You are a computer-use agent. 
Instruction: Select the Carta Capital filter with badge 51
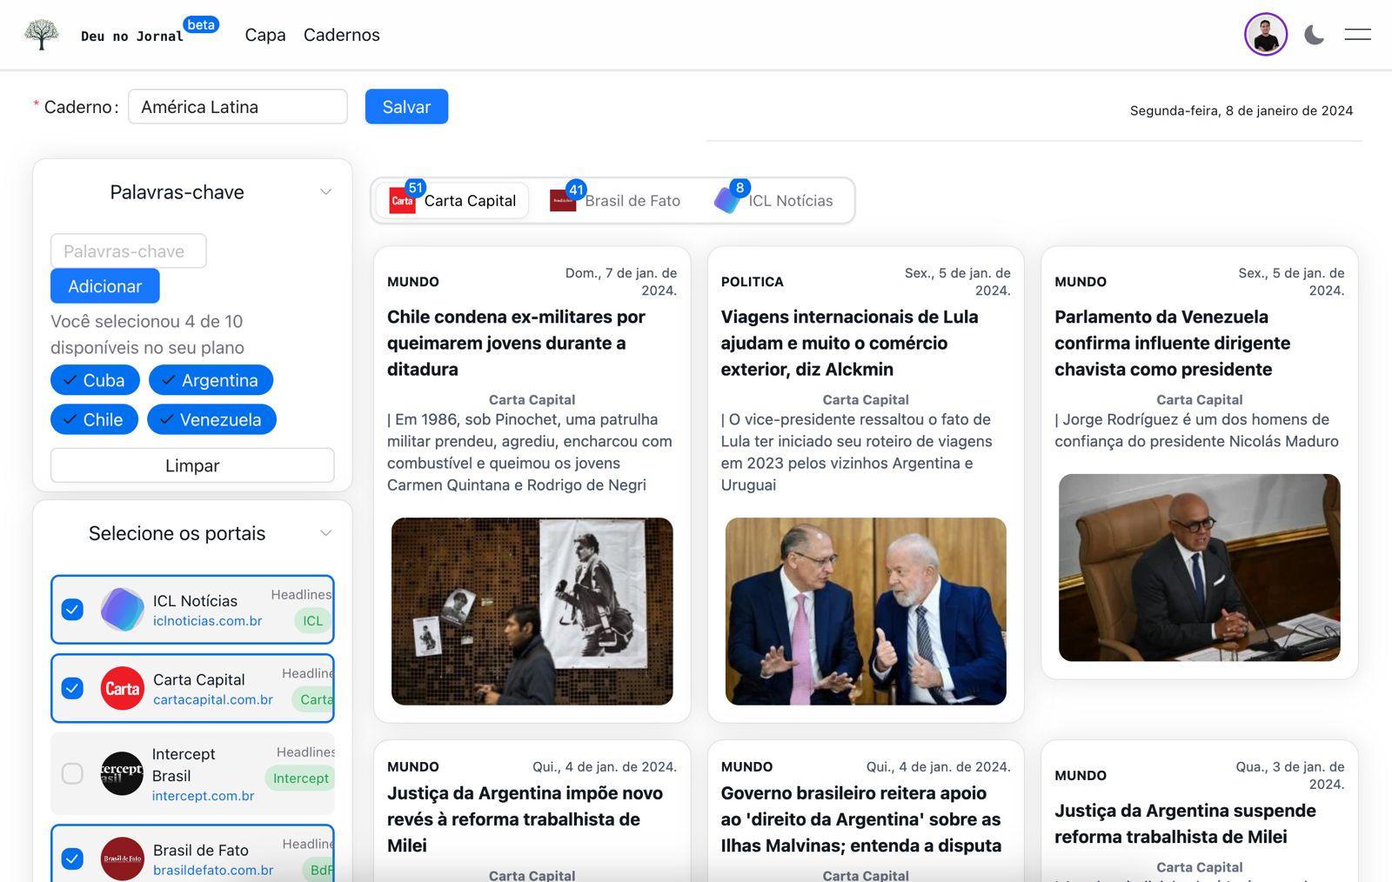click(452, 200)
